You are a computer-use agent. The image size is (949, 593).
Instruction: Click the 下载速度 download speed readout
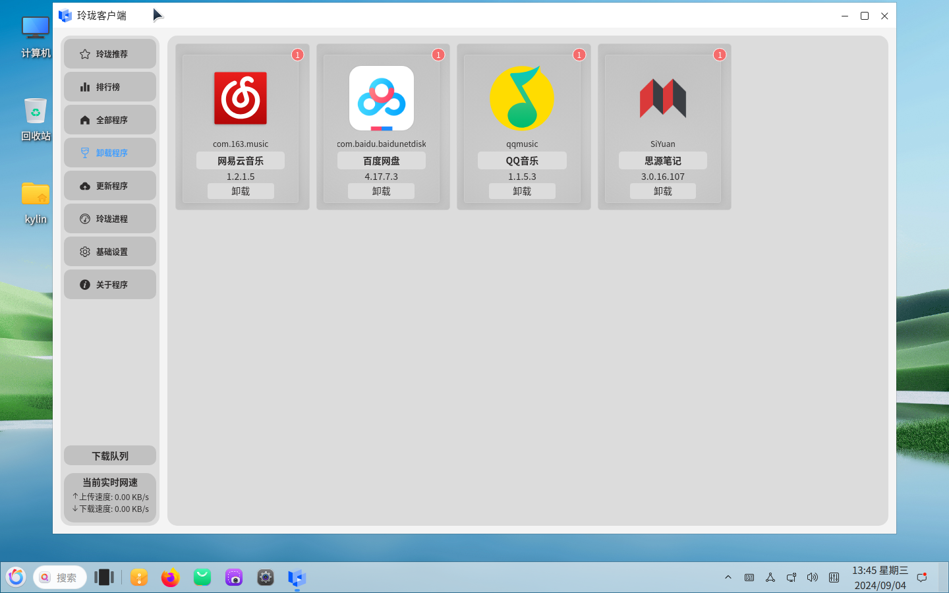point(111,509)
